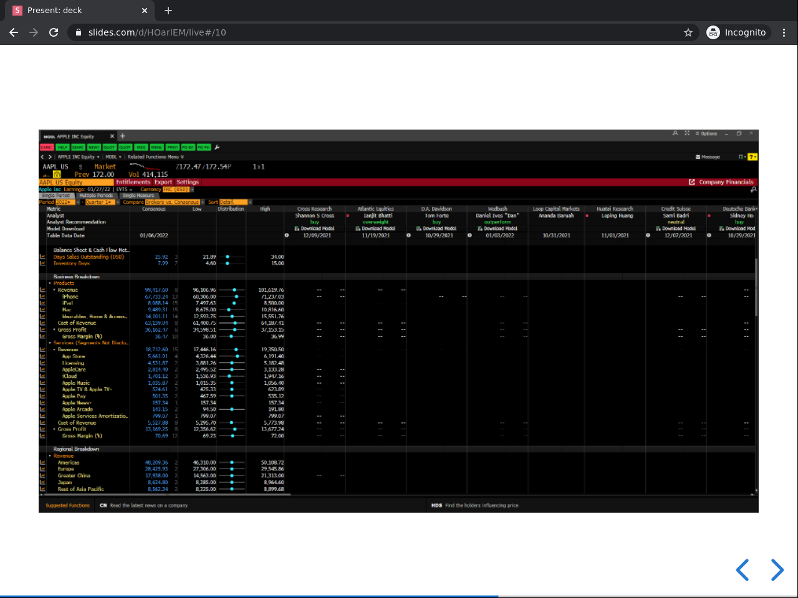Viewport: 798px width, 598px height.
Task: Open the Compare Brokers vs. Consensus dropdown
Action: click(175, 202)
